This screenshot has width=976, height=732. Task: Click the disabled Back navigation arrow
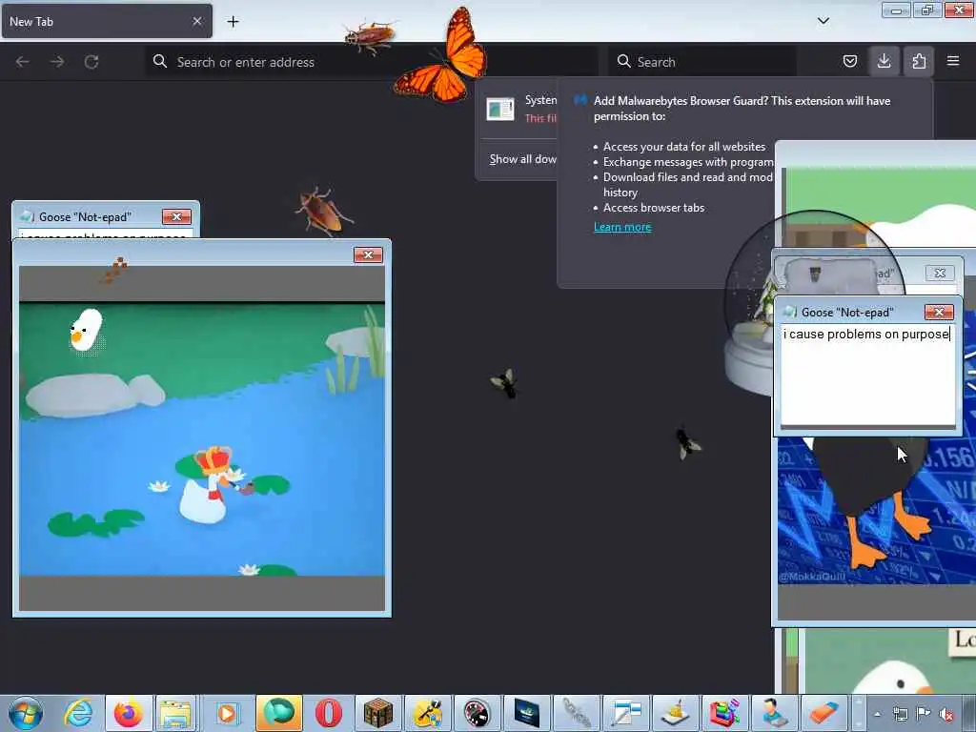click(x=23, y=62)
